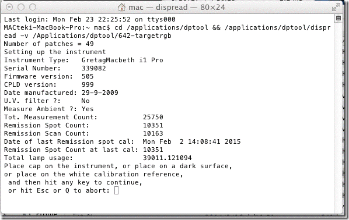The image size is (349, 220).
Task: Click the zoom button of the Terminal window
Action: coord(33,7)
